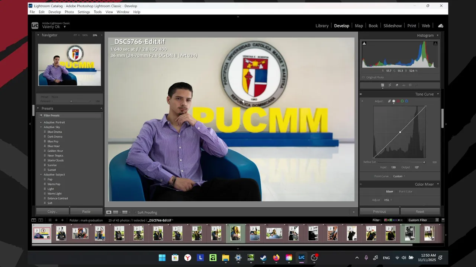
Task: Click the Copy... button
Action: click(x=52, y=212)
